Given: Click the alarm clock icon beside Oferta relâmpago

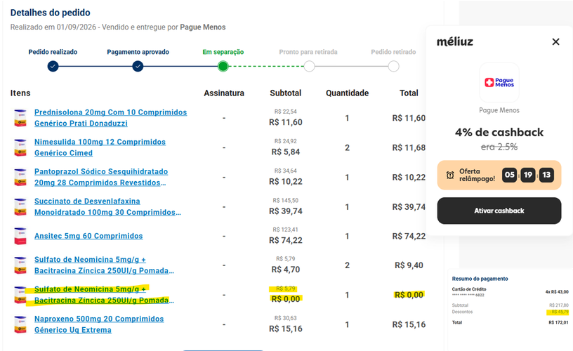Looking at the screenshot, I should 450,175.
